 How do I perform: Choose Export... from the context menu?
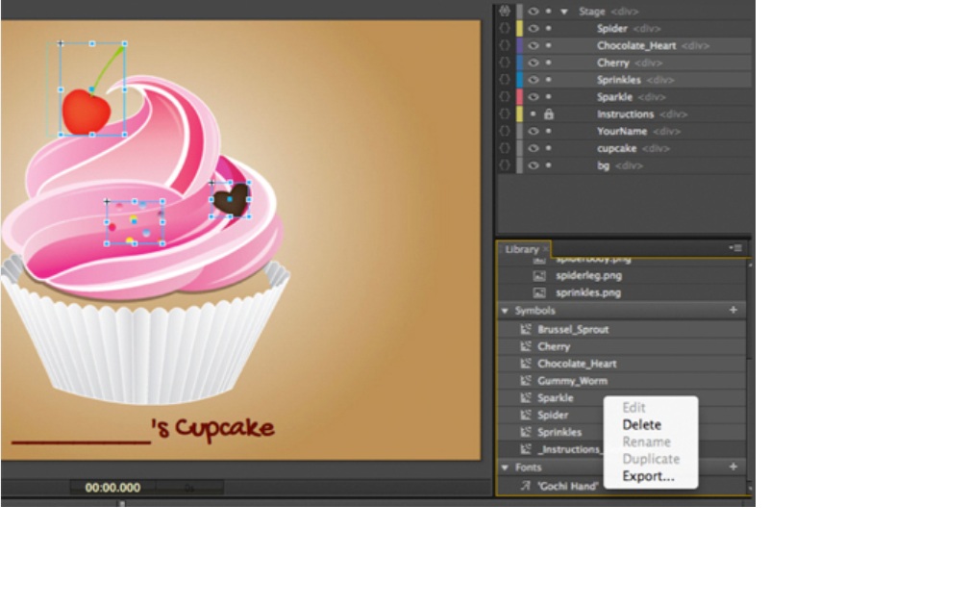pyautogui.click(x=648, y=476)
